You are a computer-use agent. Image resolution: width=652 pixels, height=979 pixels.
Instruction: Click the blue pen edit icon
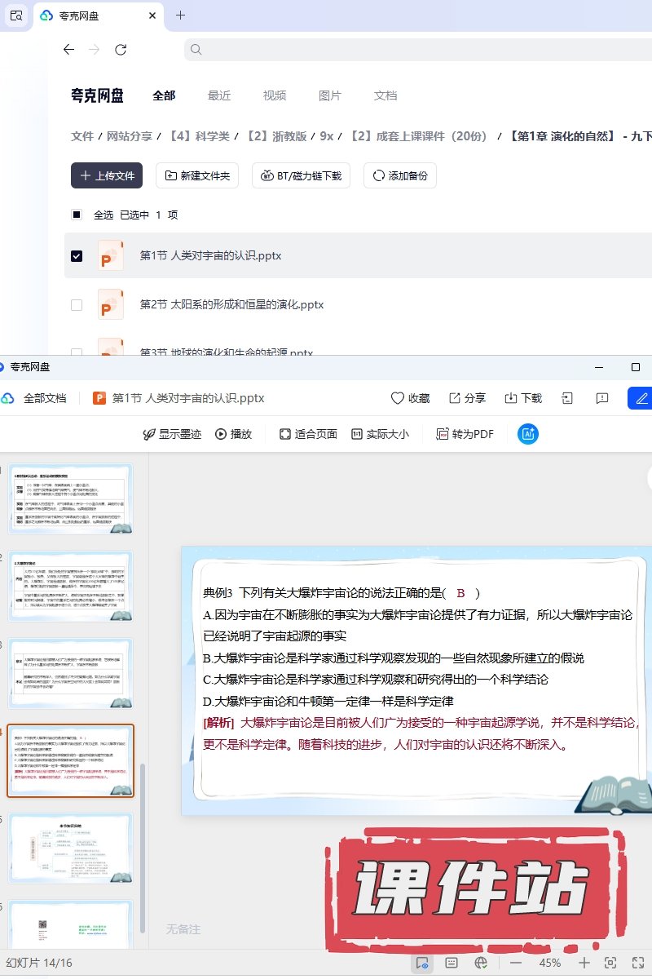point(641,398)
